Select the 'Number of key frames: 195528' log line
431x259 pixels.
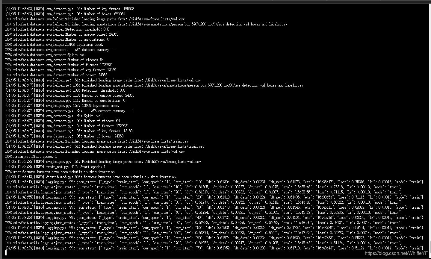tap(69, 9)
